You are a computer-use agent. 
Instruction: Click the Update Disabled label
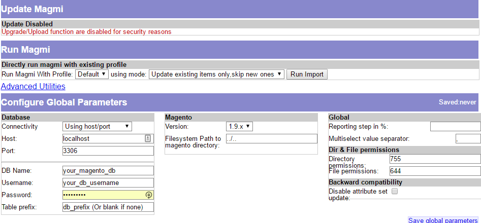(x=27, y=24)
